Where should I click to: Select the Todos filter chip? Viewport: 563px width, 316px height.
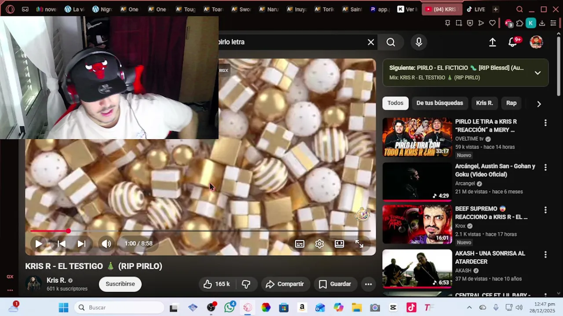point(395,103)
